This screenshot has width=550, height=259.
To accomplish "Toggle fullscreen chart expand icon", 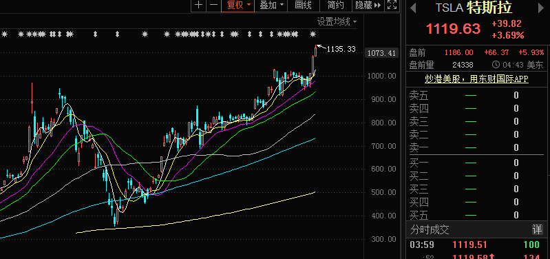I will tap(392, 6).
